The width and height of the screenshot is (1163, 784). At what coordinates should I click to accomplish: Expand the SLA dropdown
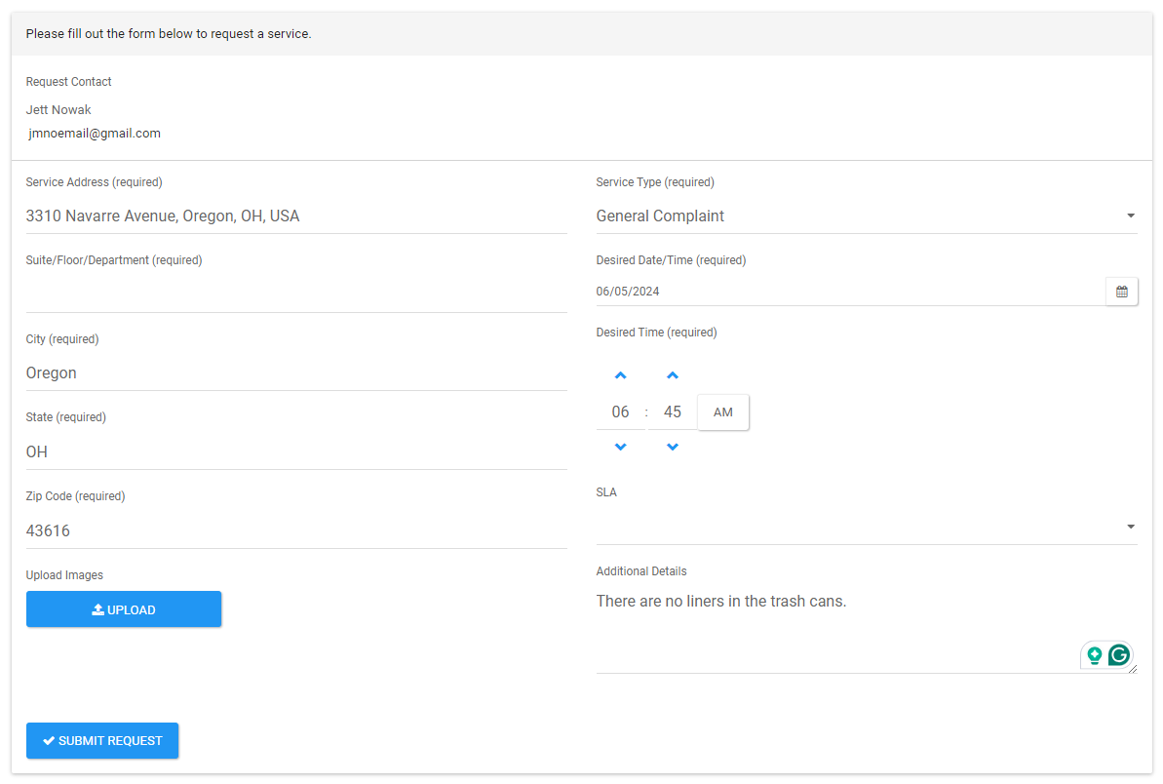click(x=866, y=527)
